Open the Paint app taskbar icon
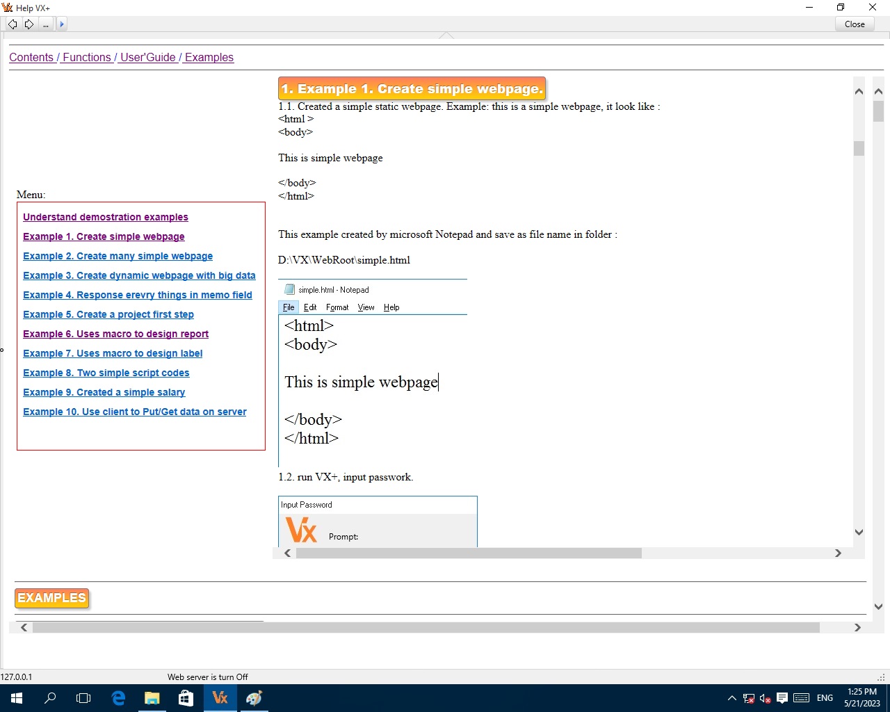The height and width of the screenshot is (712, 890). (254, 698)
